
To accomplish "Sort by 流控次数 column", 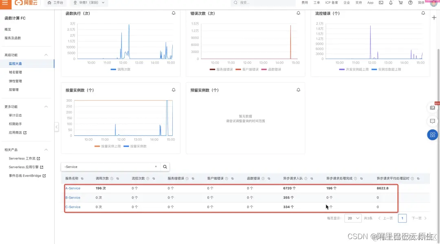I will (154, 179).
